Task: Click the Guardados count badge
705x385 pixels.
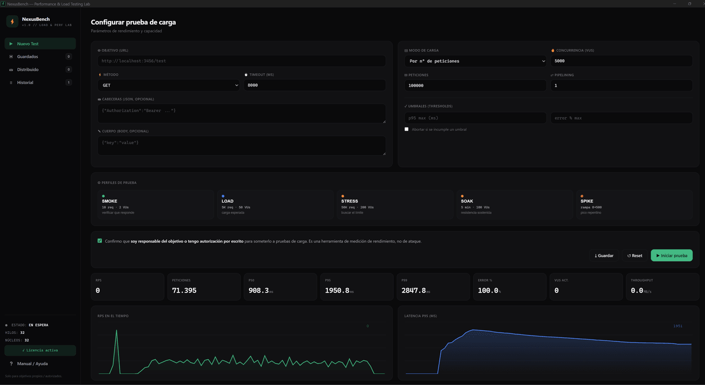Action: pos(69,57)
